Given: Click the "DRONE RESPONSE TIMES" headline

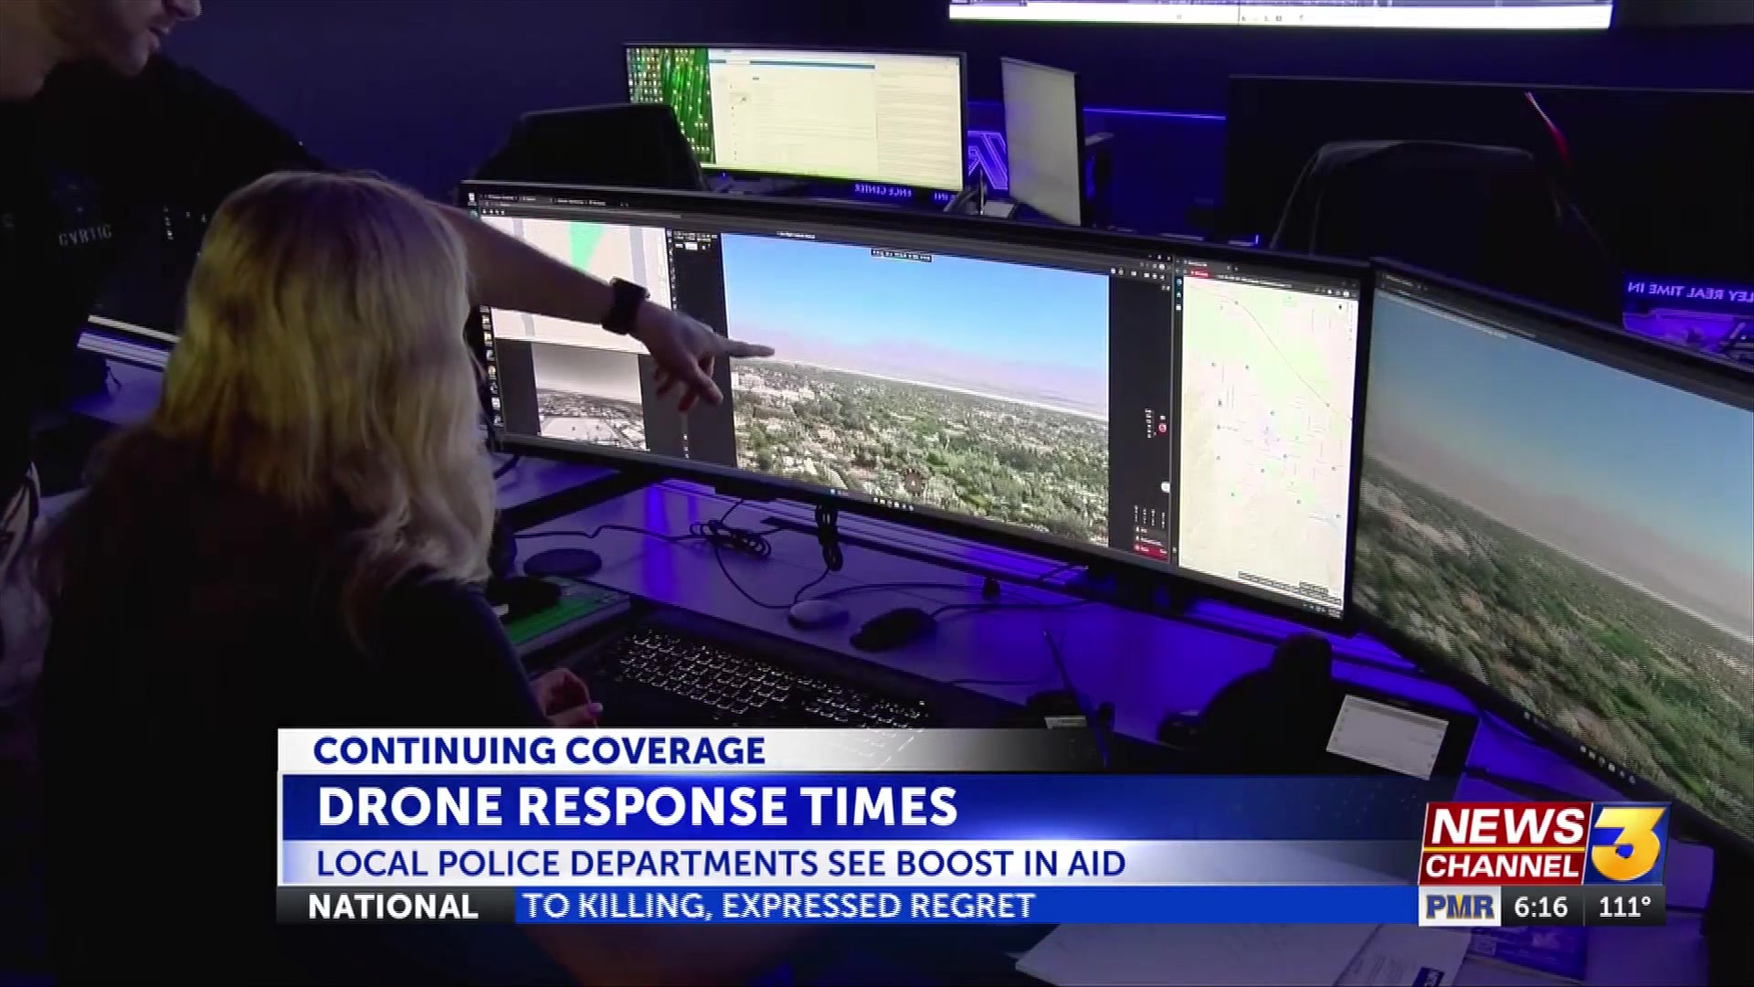Looking at the screenshot, I should (637, 807).
